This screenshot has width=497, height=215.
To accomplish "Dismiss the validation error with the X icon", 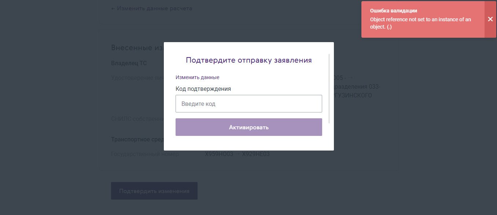I will (x=490, y=19).
